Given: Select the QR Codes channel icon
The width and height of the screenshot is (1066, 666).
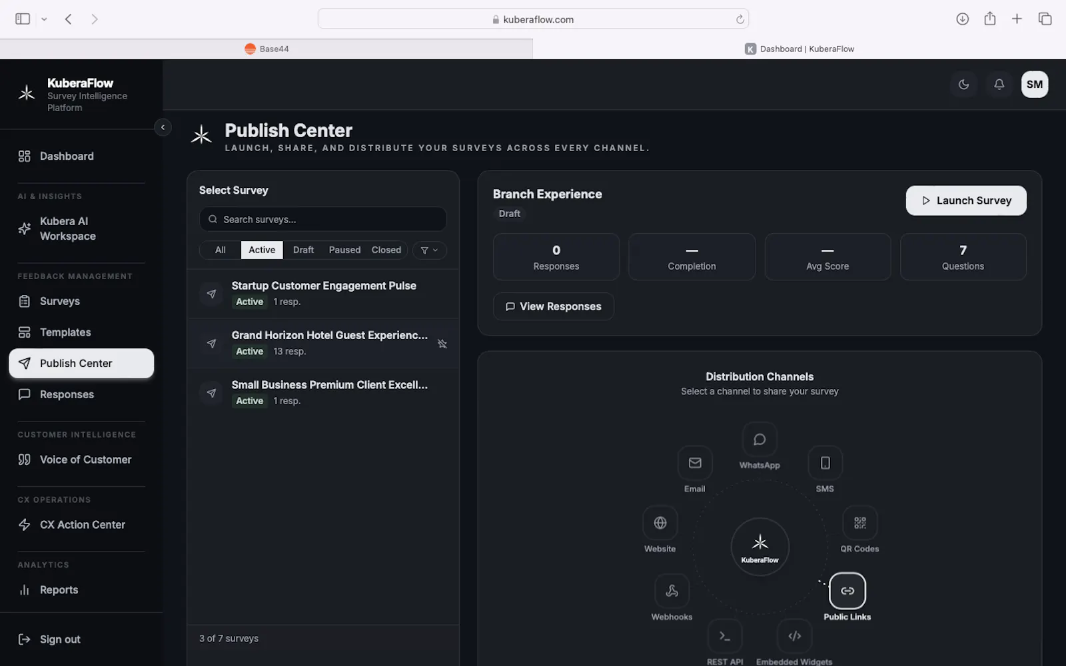Looking at the screenshot, I should [x=860, y=523].
